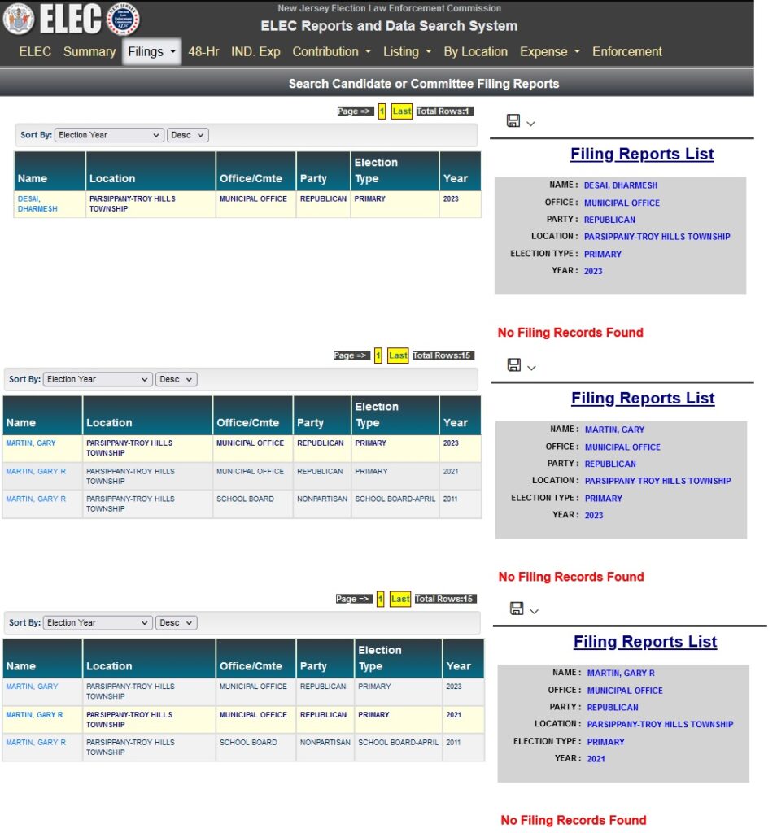Open the Contribution dropdown menu

tap(331, 51)
